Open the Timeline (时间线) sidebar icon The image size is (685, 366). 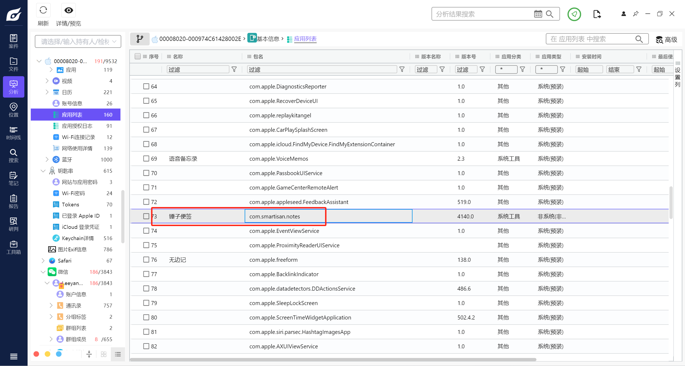coord(13,133)
